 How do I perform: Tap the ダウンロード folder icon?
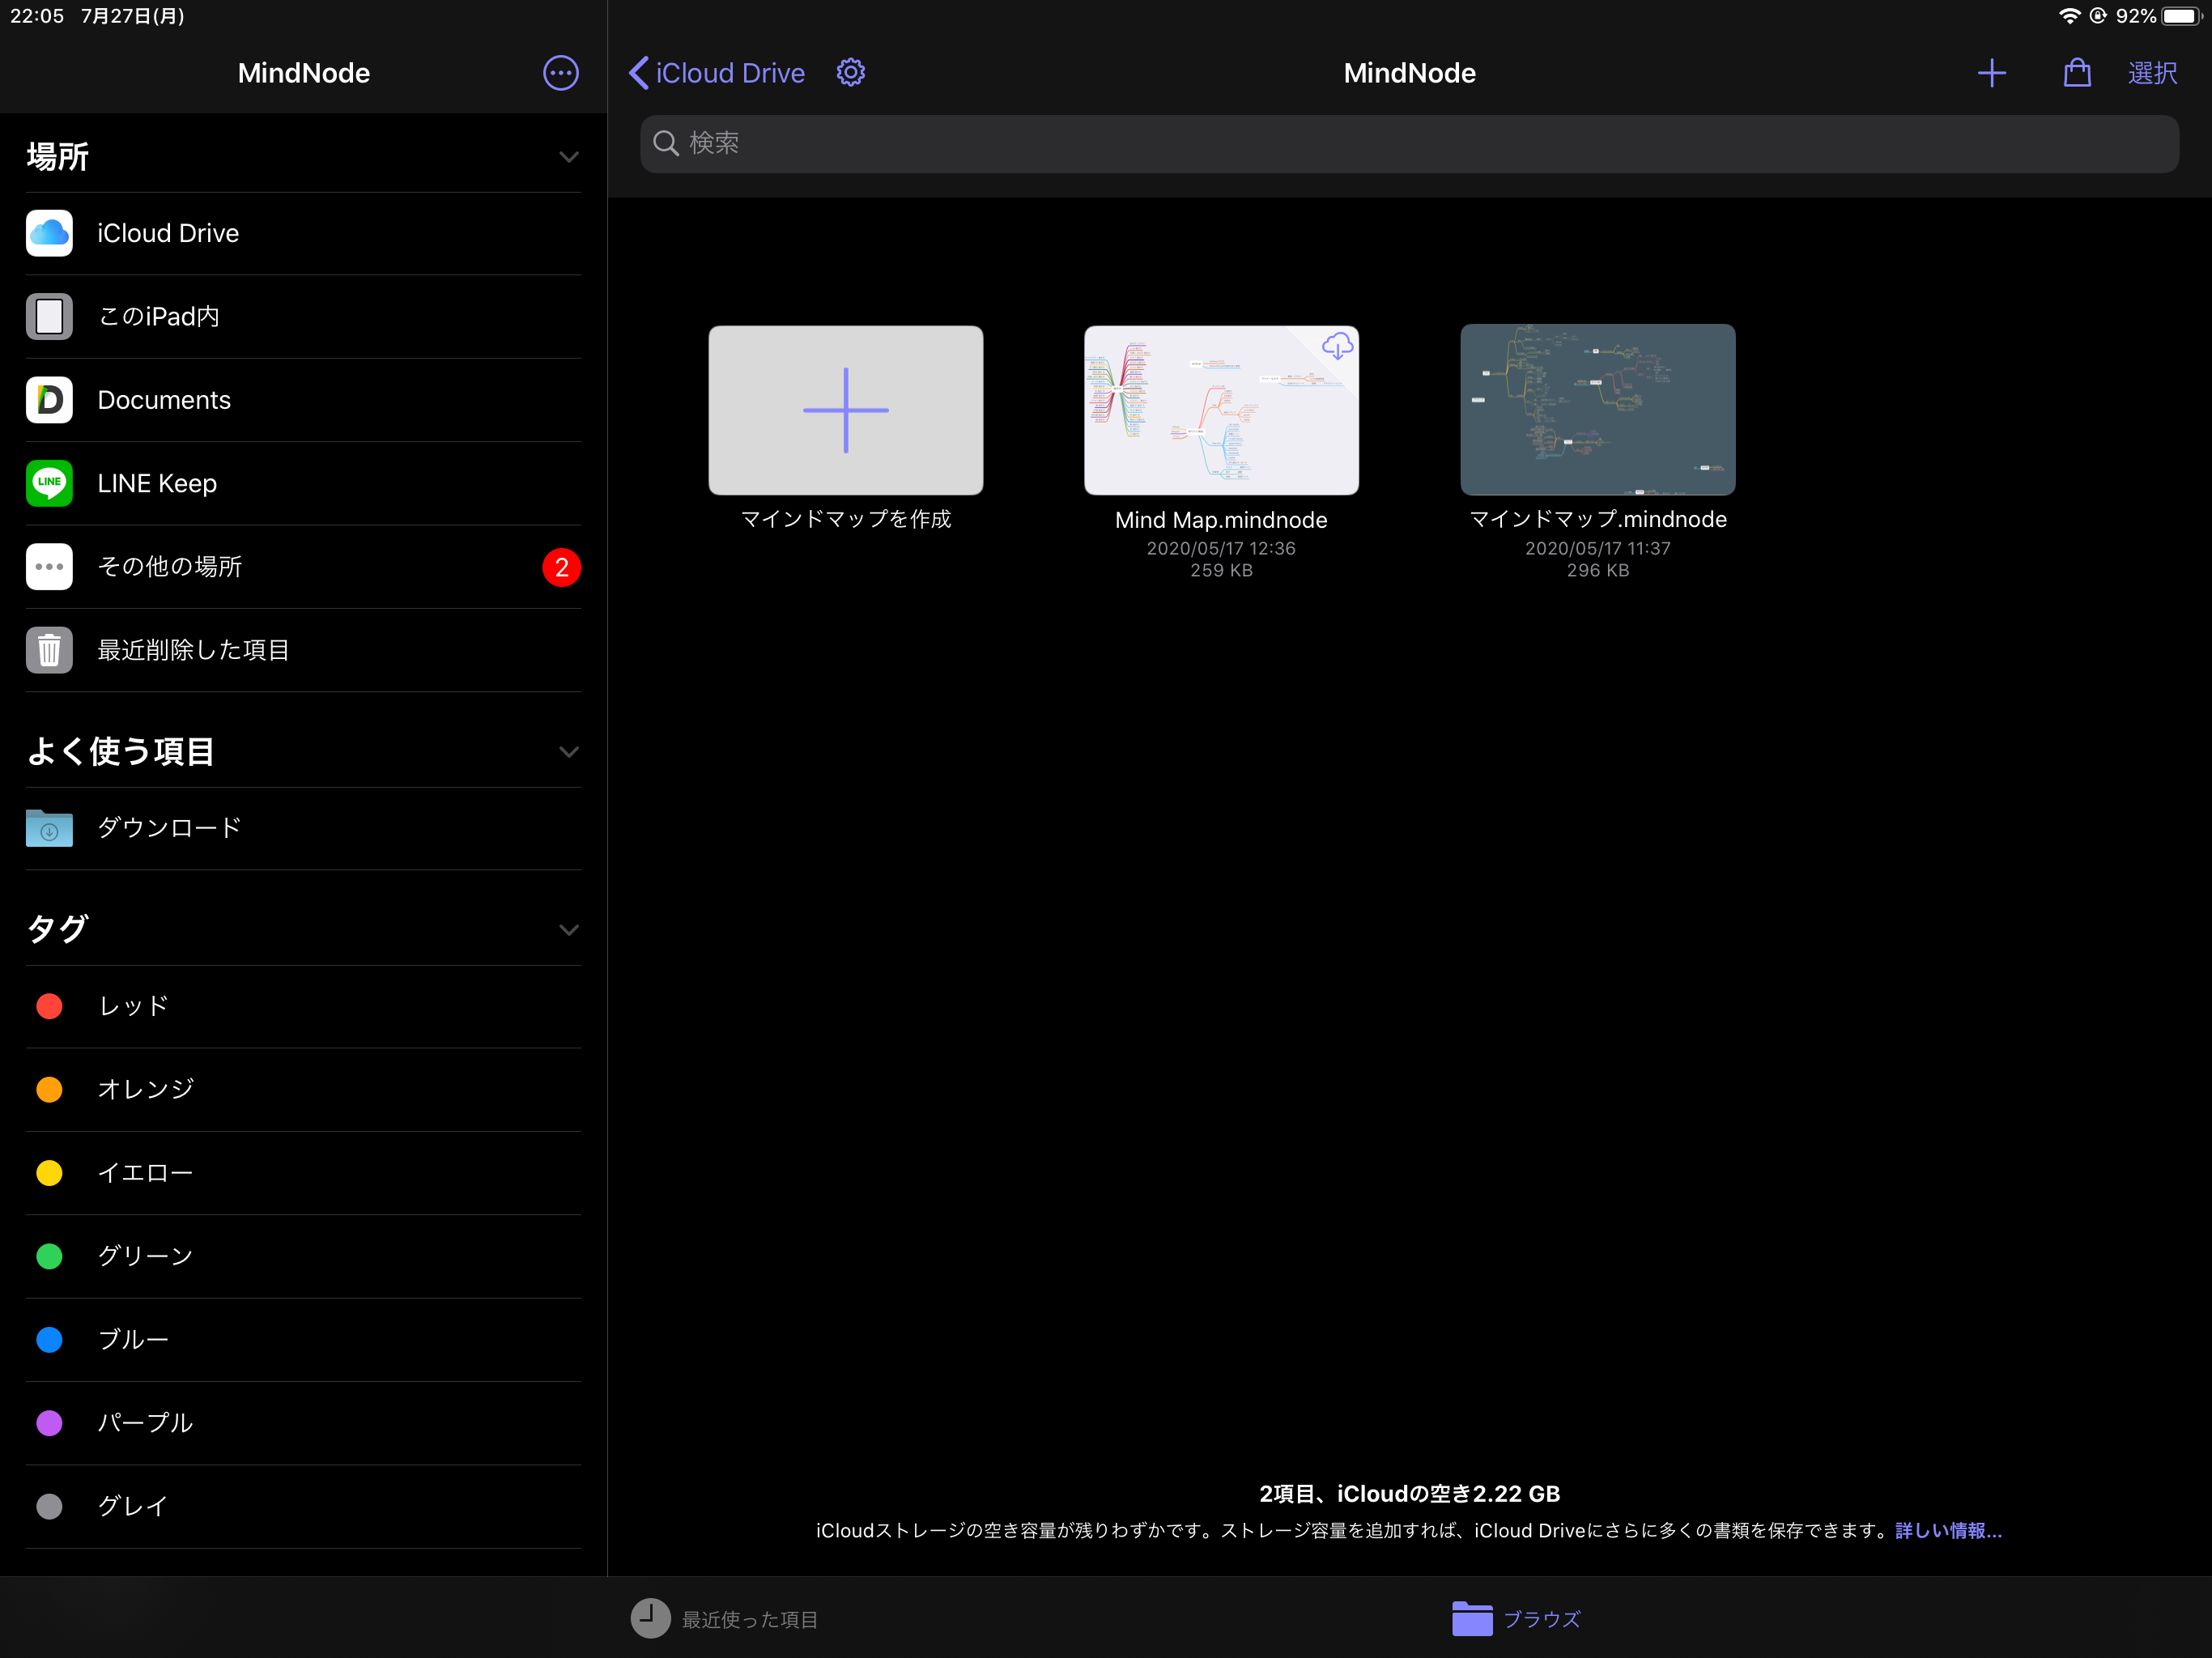coord(49,828)
